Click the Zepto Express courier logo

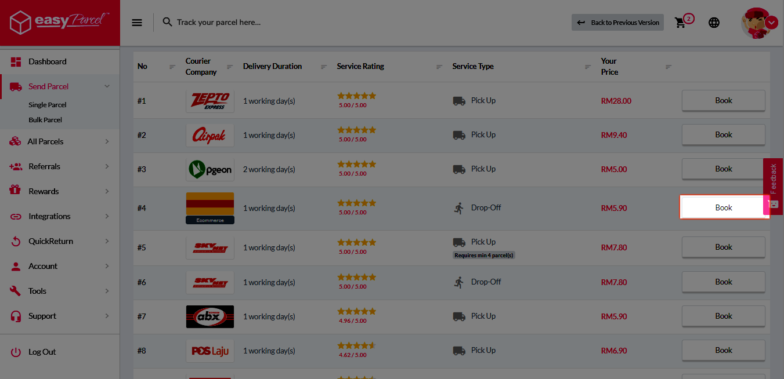click(210, 101)
